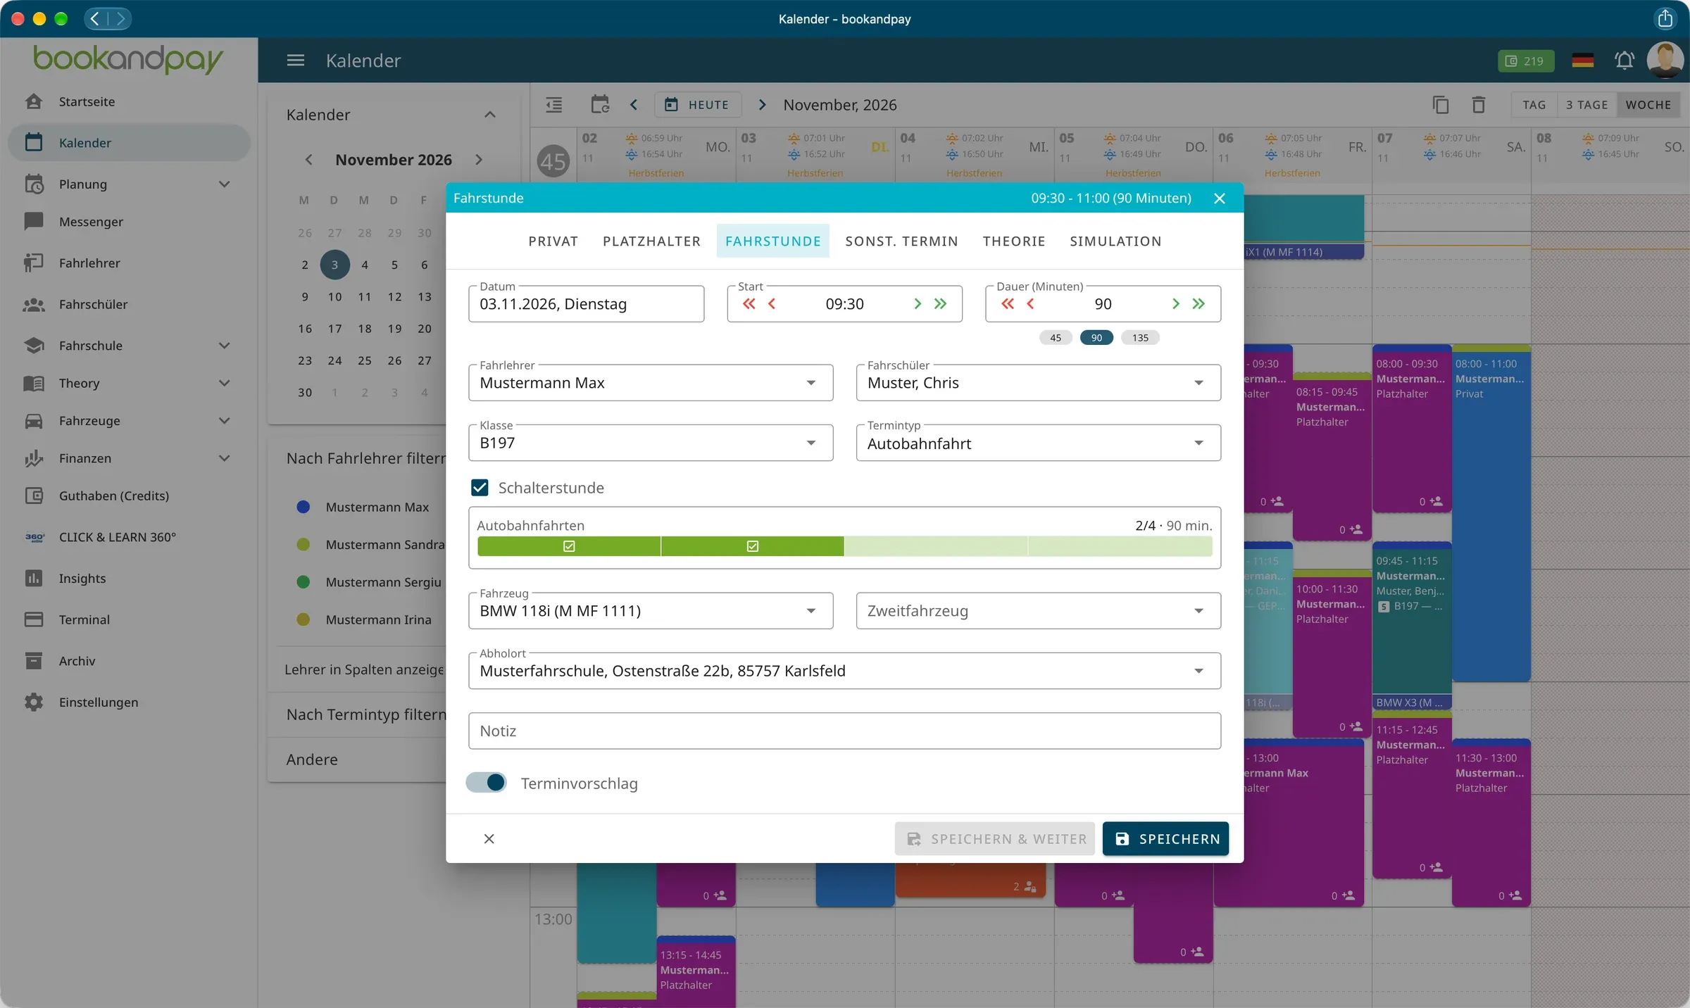Uncheck the Schalterstunde checkbox

click(x=480, y=488)
